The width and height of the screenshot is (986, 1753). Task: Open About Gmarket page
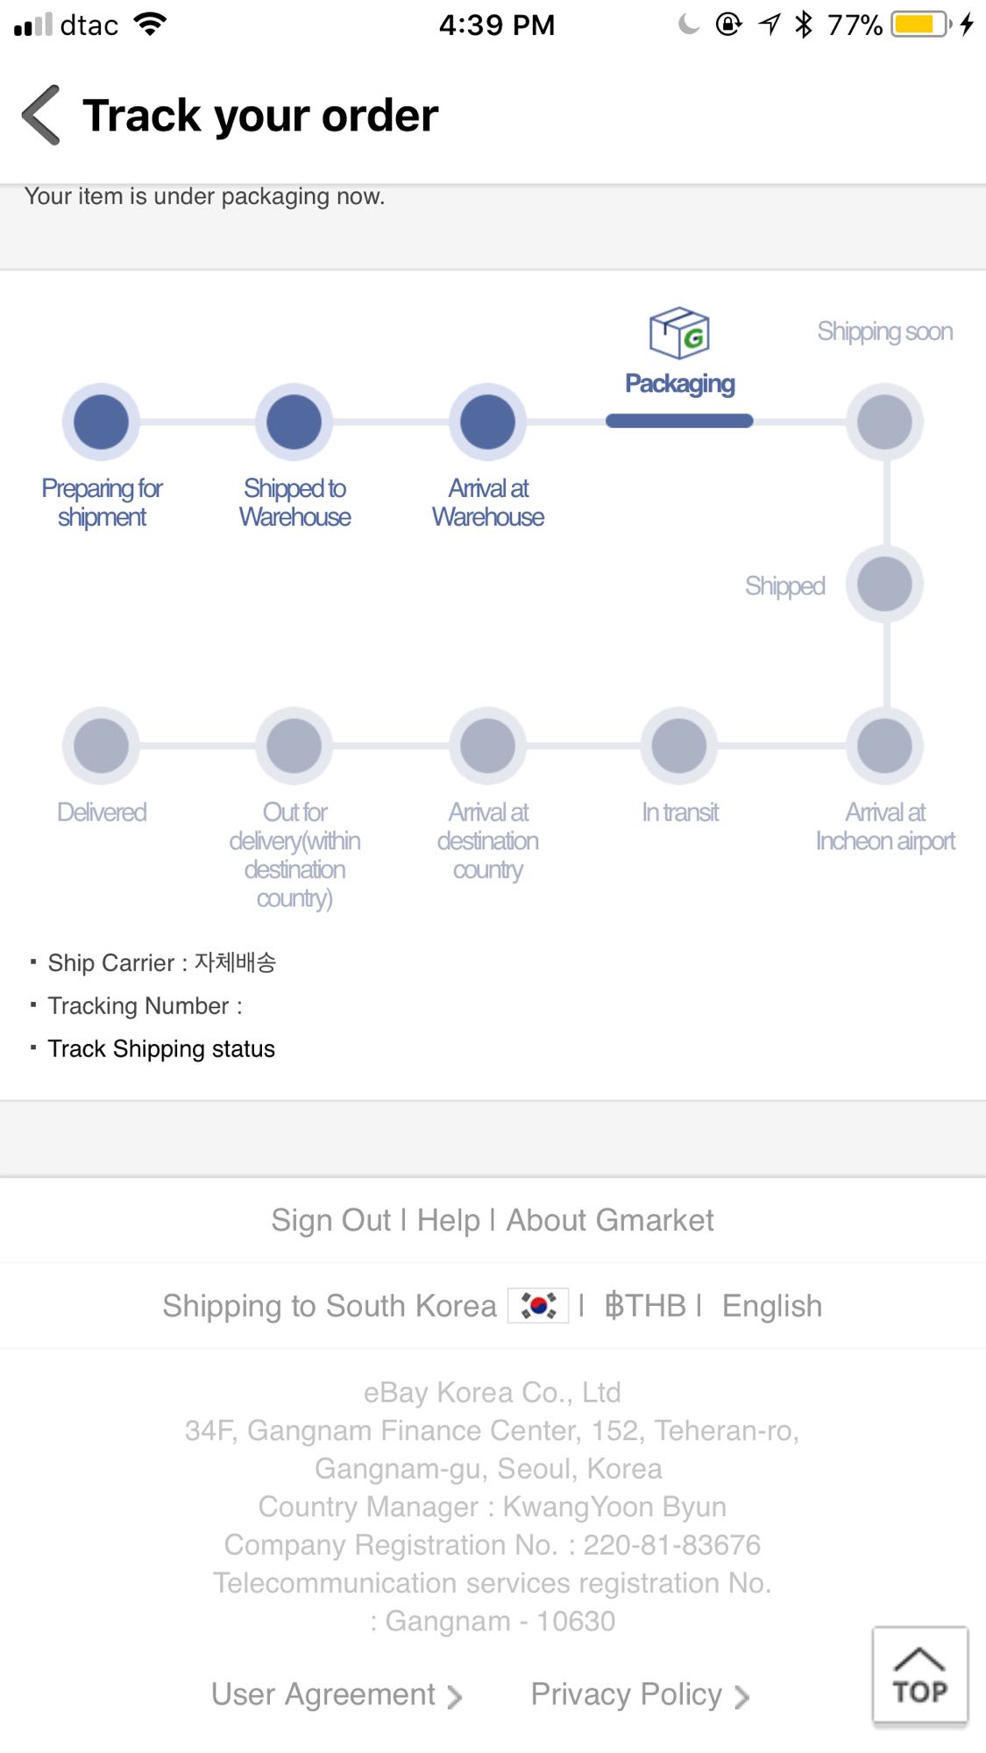click(x=610, y=1220)
